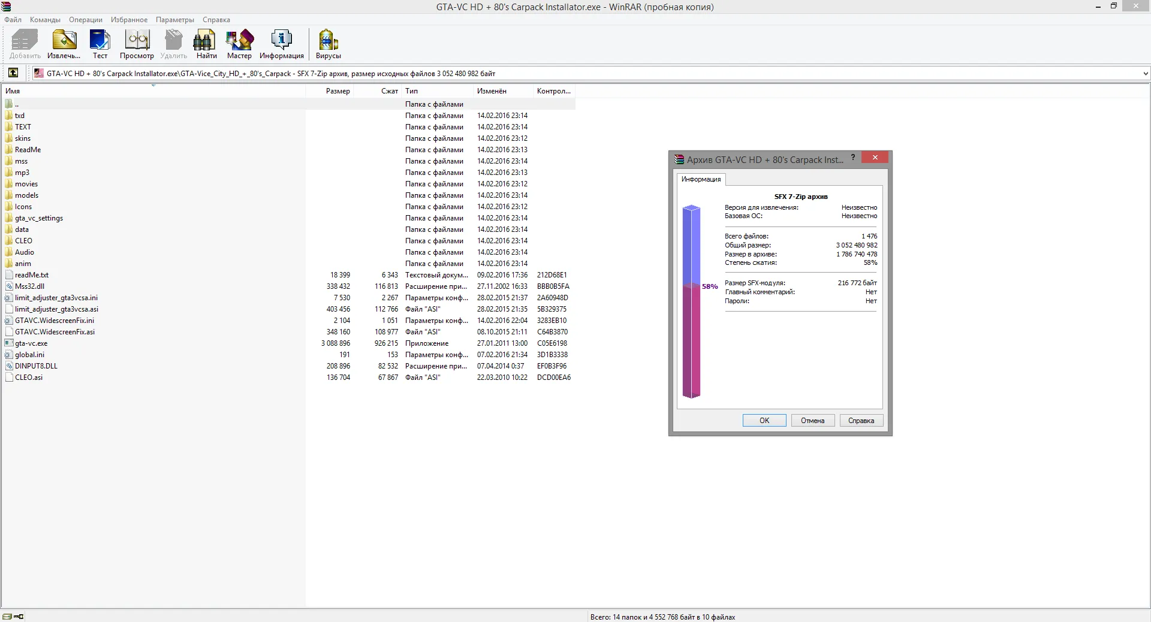Sort files by the Размер column
This screenshot has height=622, width=1151.
338,91
